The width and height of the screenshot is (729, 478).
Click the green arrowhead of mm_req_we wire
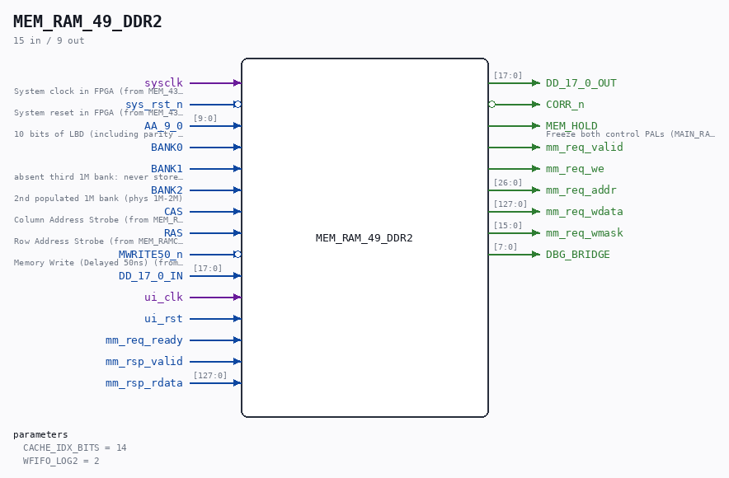(536, 168)
